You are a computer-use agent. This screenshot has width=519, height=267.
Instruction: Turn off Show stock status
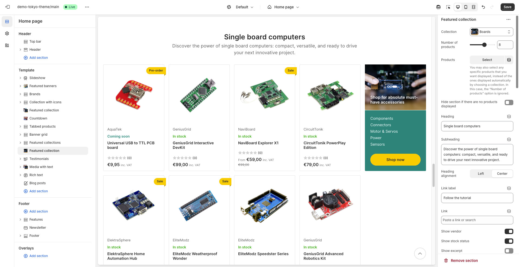tap(509, 241)
